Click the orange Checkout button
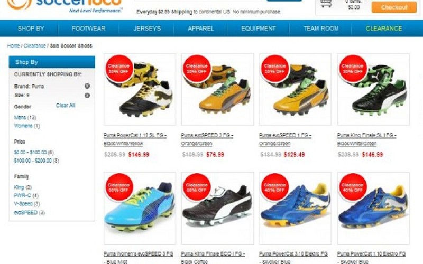 [394, 7]
